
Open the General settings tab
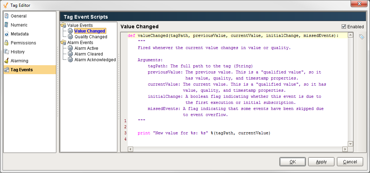30,16
